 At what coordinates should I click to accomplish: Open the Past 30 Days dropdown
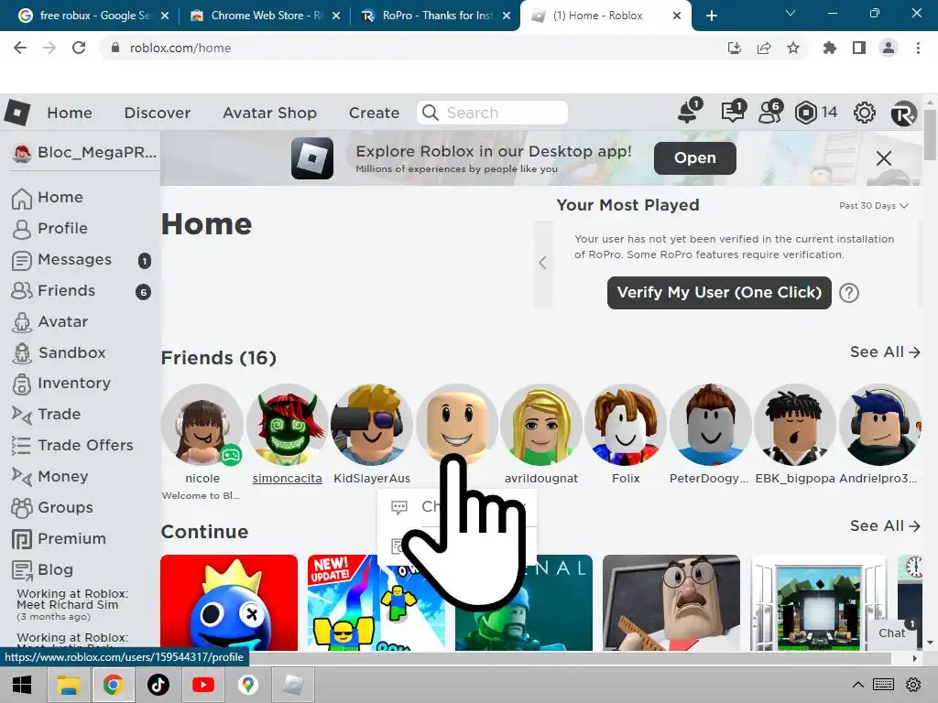(x=874, y=206)
